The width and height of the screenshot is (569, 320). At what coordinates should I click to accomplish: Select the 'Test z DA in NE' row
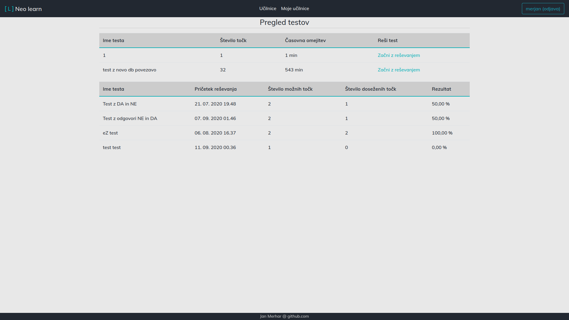(x=120, y=104)
